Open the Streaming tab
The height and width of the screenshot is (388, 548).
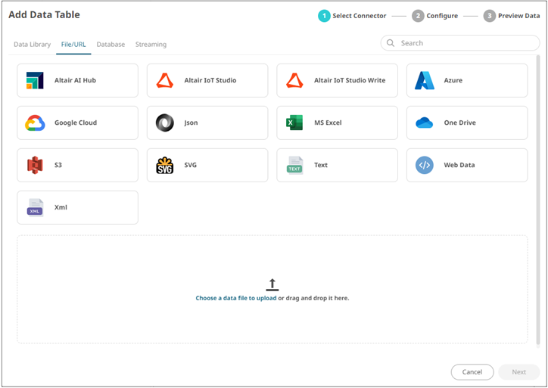(x=151, y=45)
